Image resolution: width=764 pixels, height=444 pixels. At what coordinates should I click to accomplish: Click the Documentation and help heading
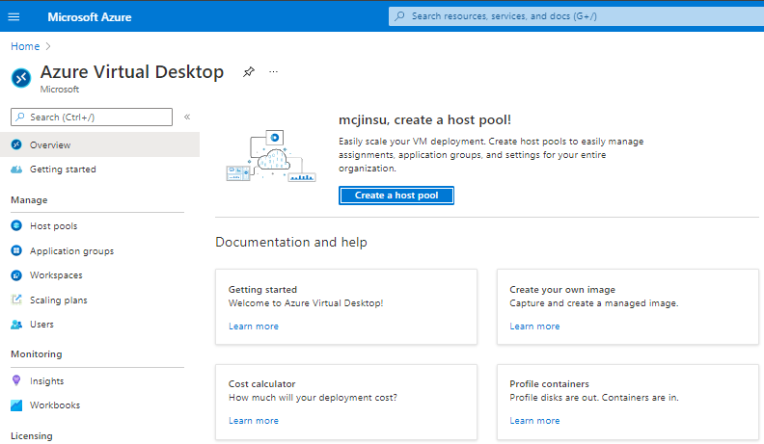click(291, 242)
